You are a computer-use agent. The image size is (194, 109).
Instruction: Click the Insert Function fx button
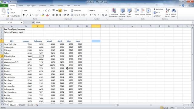pos(33,22)
